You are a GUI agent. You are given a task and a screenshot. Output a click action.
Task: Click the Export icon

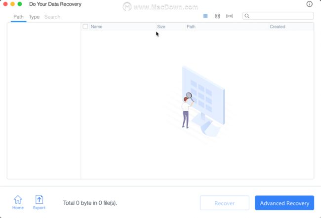click(39, 202)
